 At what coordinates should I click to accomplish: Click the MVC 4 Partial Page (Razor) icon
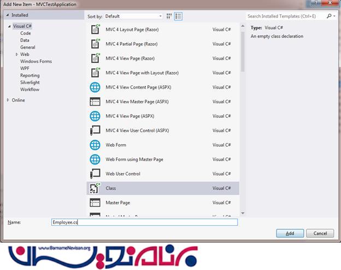click(x=95, y=44)
